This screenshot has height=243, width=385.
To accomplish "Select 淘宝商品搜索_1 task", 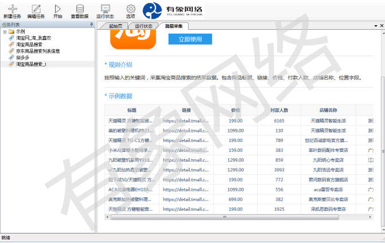I will [x=31, y=64].
